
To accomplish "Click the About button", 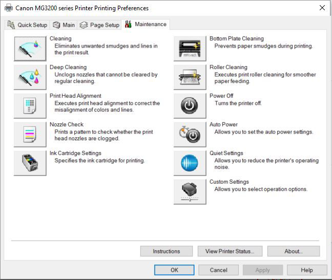I will (x=293, y=251).
